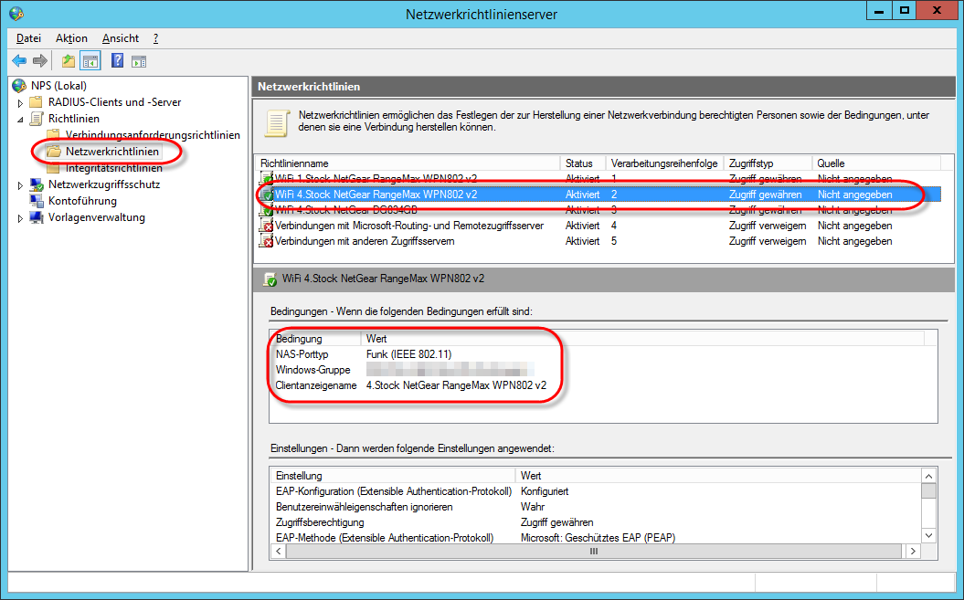Click the Forward arrow in the toolbar
The width and height of the screenshot is (964, 600).
click(x=39, y=61)
